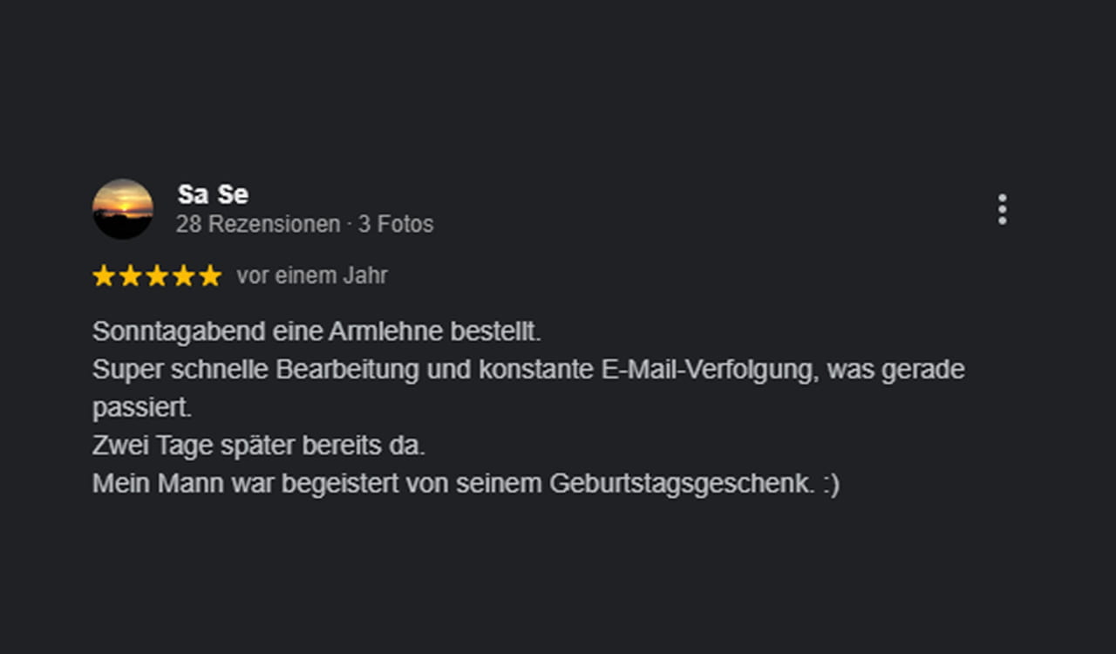Click the word "passiert." in the review
The height and width of the screenshot is (654, 1116).
[x=141, y=407]
